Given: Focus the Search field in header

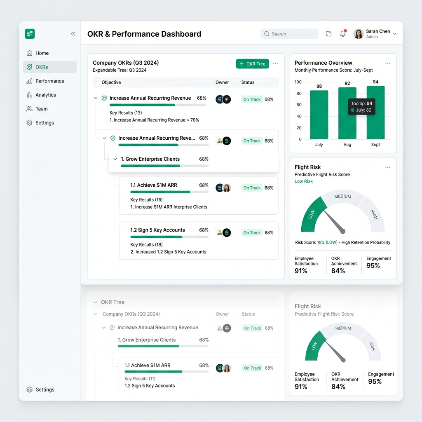Looking at the screenshot, I should [x=289, y=34].
